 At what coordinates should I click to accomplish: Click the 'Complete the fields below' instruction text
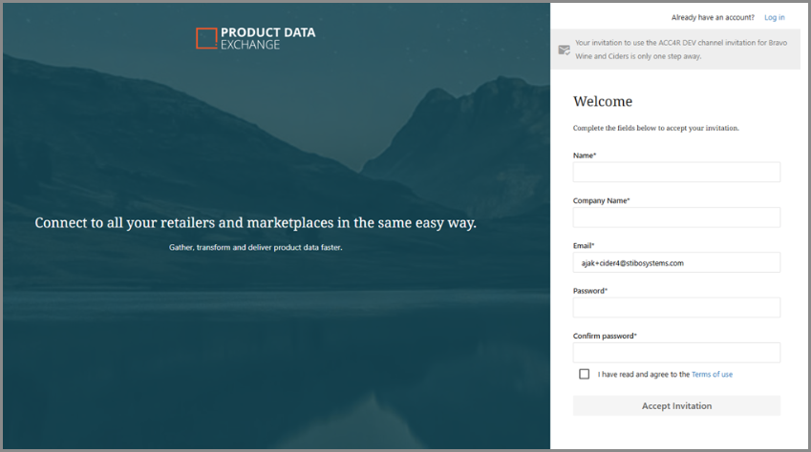pyautogui.click(x=655, y=128)
